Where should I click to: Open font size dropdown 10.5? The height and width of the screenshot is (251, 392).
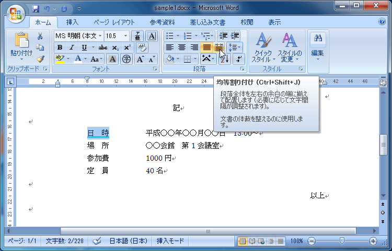pos(125,36)
